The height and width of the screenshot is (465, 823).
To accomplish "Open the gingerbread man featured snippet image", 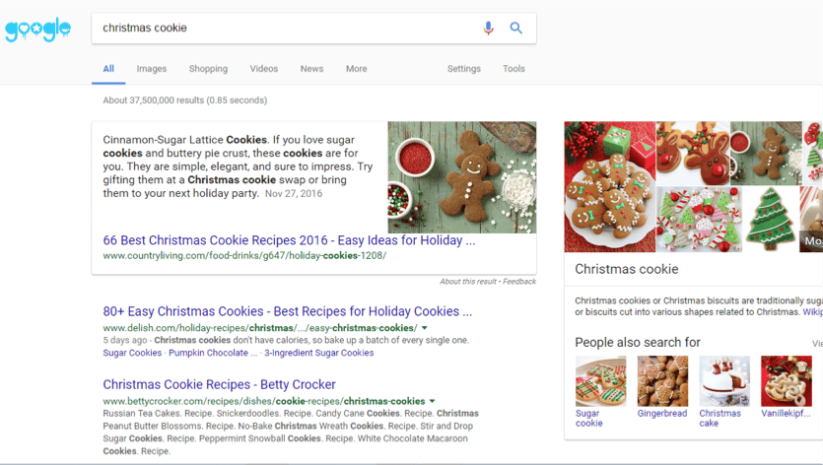I will click(461, 177).
